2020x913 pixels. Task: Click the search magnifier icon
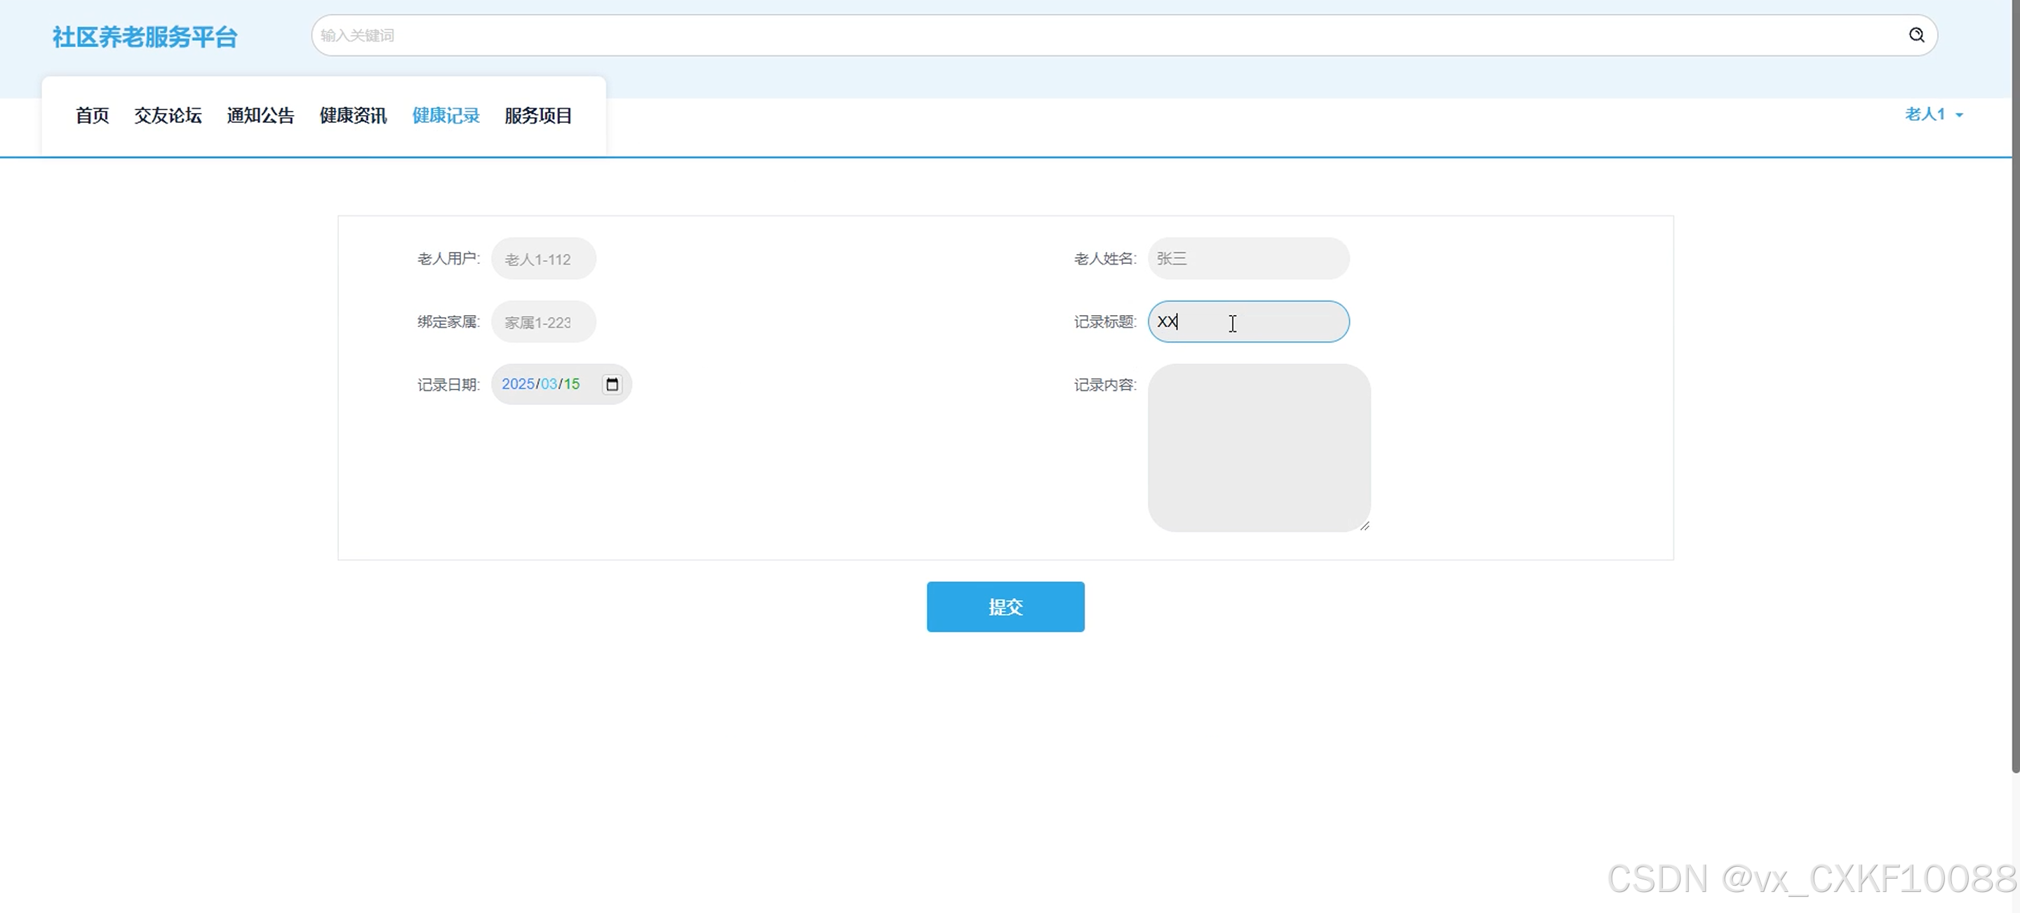pos(1915,35)
